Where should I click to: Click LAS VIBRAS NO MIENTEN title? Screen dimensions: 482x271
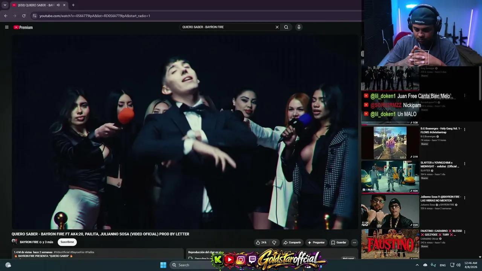[x=441, y=198]
